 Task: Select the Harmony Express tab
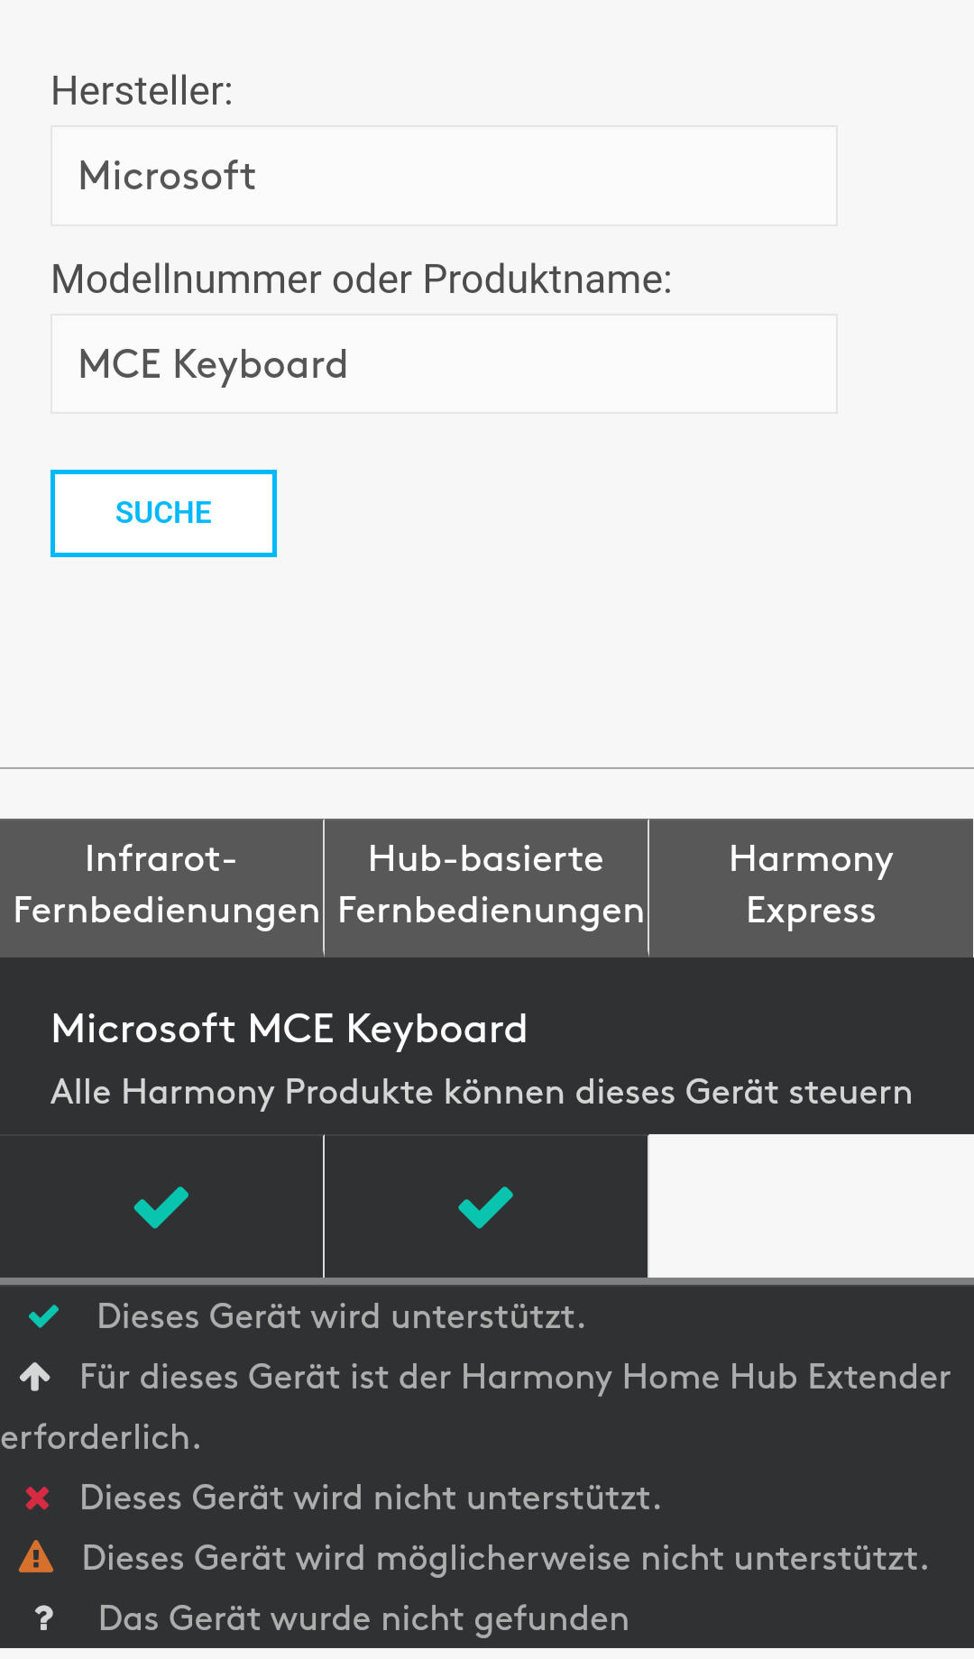811,887
